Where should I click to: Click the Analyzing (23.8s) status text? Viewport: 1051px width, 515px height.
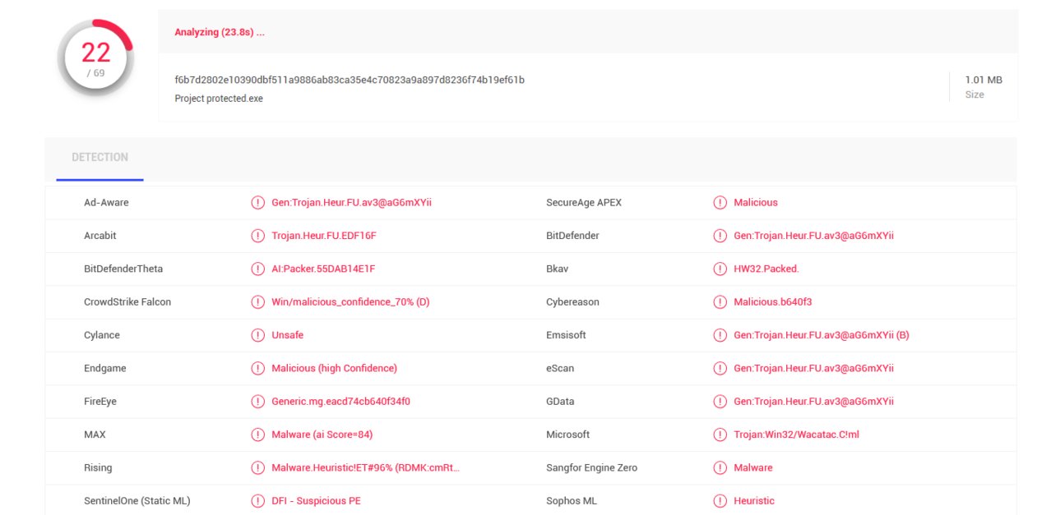pos(220,33)
